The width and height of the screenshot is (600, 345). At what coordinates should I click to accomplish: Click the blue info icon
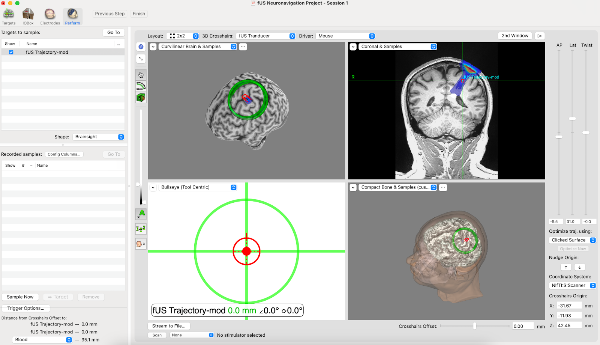pos(141,47)
